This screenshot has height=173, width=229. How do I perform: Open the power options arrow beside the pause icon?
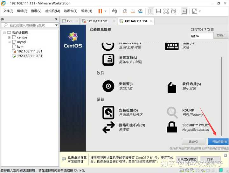(x=106, y=11)
